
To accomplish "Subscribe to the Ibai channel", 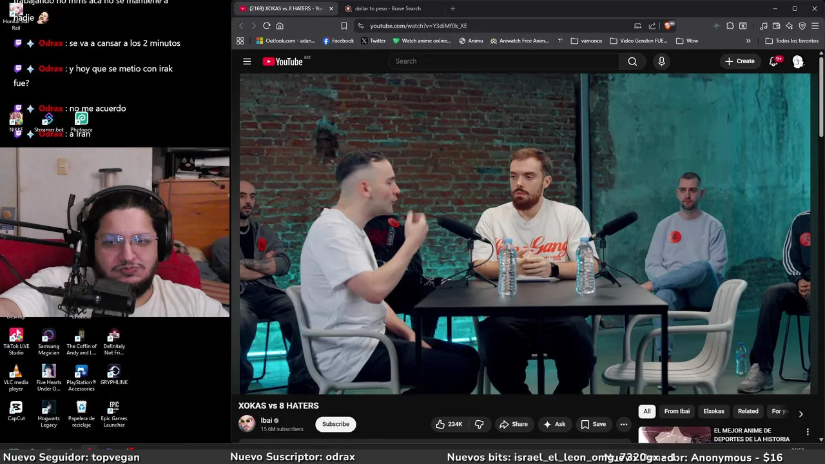I will 336,424.
